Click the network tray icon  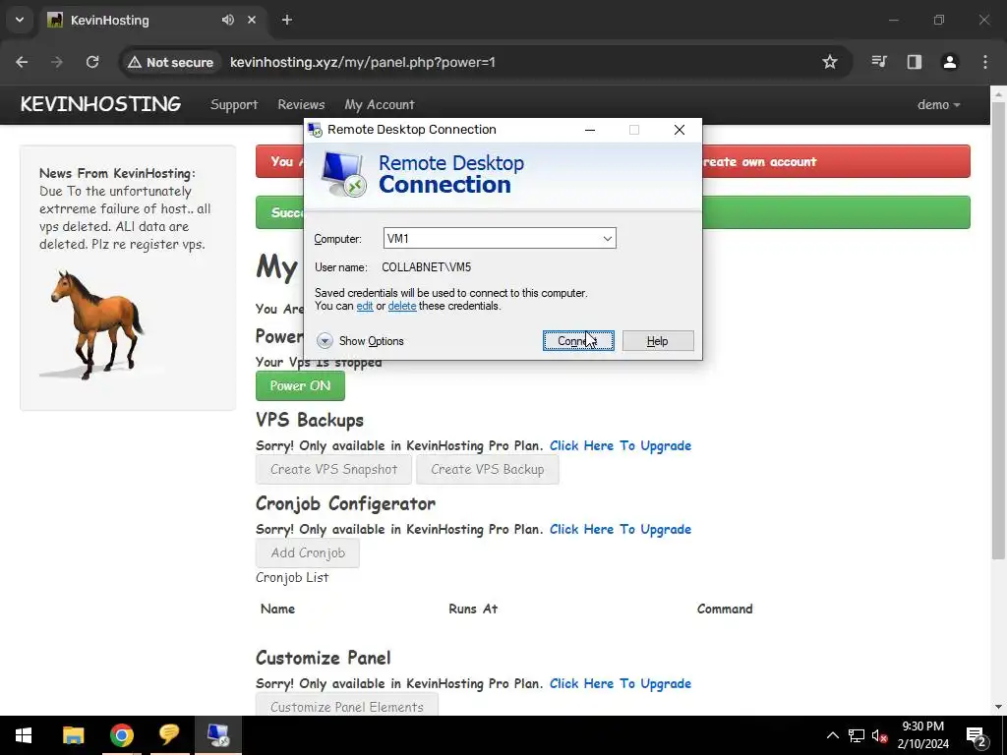click(857, 735)
